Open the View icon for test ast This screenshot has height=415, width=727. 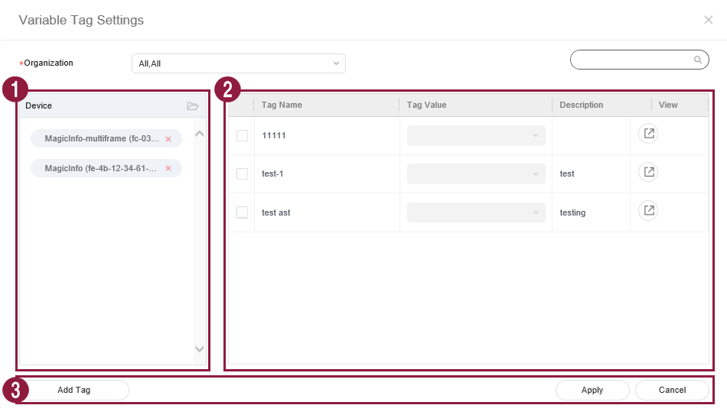point(648,210)
